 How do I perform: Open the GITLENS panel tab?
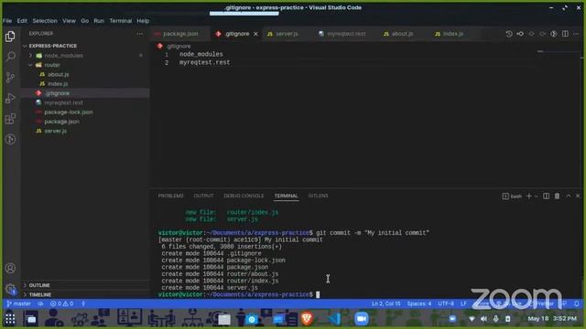(318, 196)
